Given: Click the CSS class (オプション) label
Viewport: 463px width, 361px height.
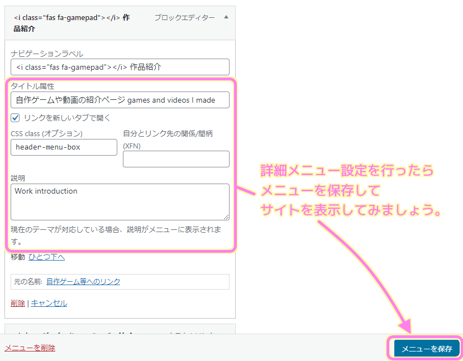Looking at the screenshot, I should pyautogui.click(x=47, y=133).
